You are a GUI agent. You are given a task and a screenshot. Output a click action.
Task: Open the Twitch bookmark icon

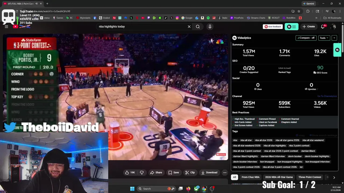[x=148, y=18]
